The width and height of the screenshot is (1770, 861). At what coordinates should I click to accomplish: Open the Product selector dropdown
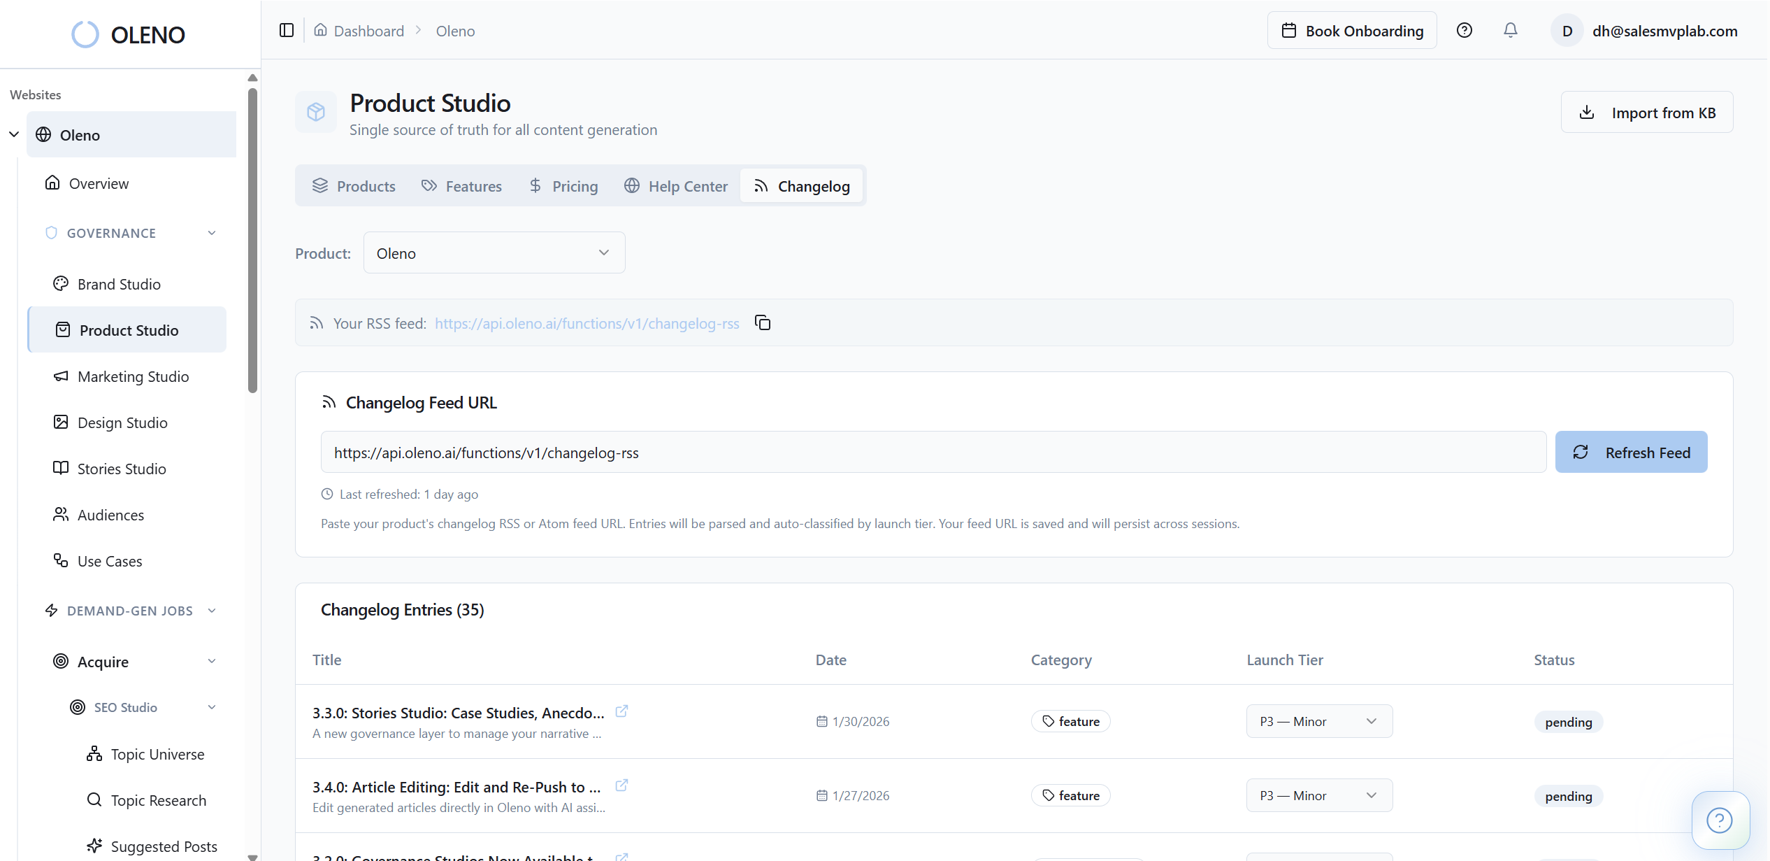(x=494, y=252)
